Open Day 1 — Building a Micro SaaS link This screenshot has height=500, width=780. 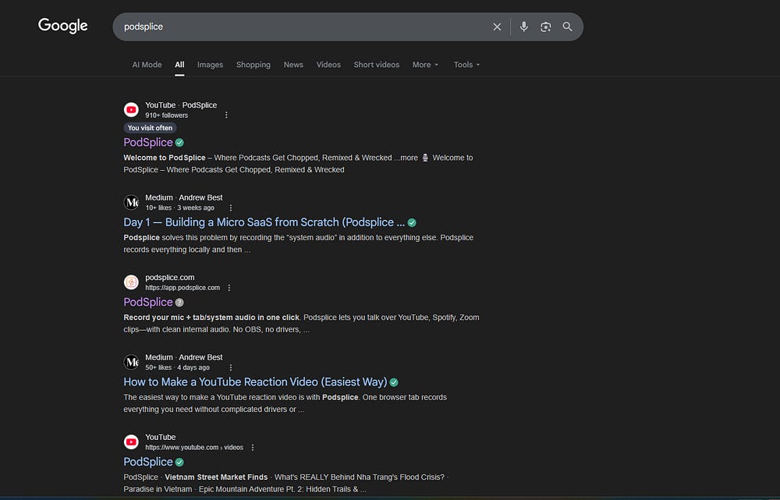click(x=264, y=222)
